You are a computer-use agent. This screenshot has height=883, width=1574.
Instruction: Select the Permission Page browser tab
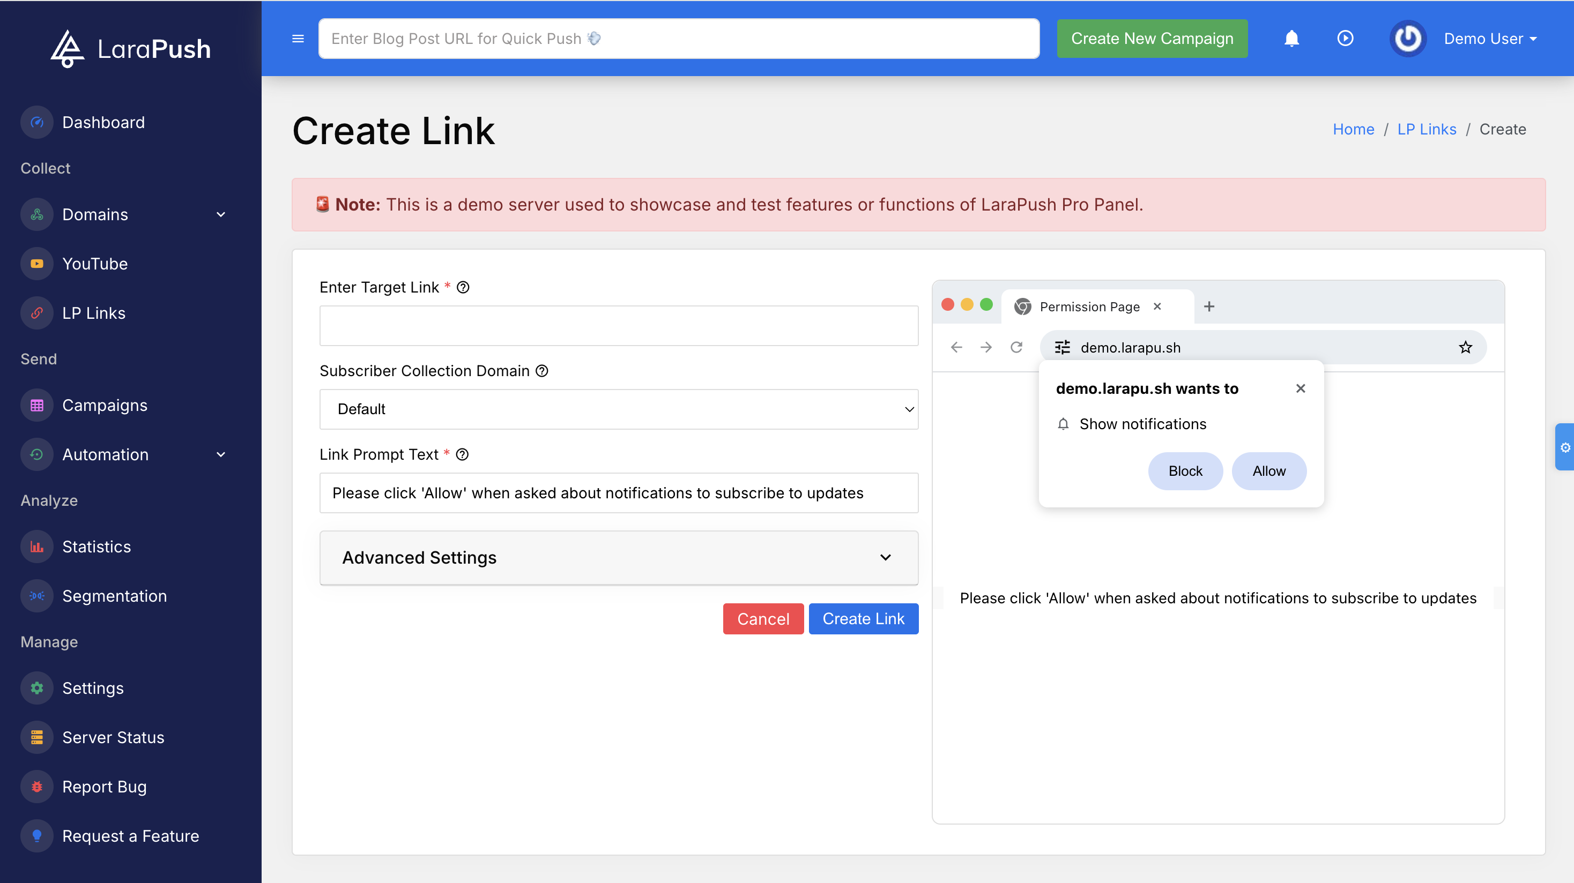pyautogui.click(x=1097, y=306)
